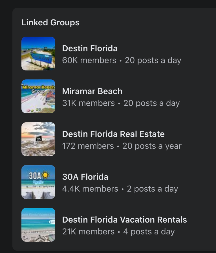Open the Destin Florida Vacation Rentals thumbnail
216x253 pixels.
click(38, 225)
